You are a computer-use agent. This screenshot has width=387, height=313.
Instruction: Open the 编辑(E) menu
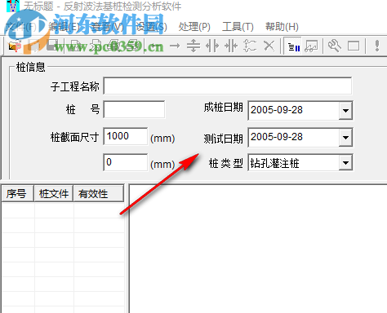64,27
